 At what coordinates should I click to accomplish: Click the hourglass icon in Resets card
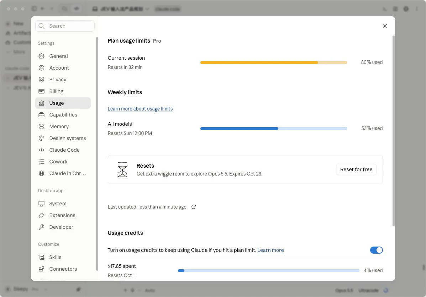[x=122, y=169]
